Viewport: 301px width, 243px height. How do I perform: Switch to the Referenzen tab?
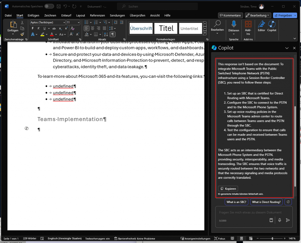coord(97,15)
